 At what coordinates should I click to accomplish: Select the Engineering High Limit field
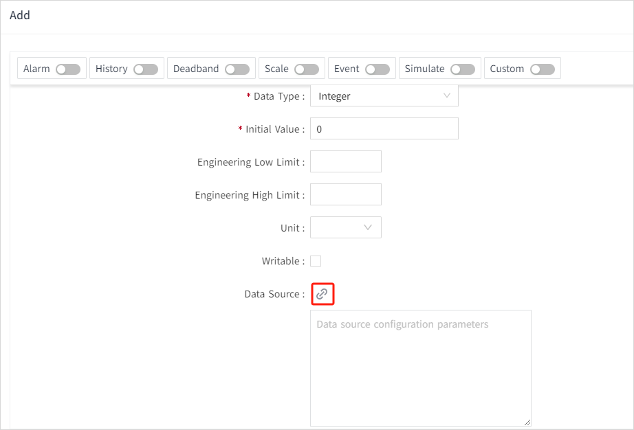(346, 195)
